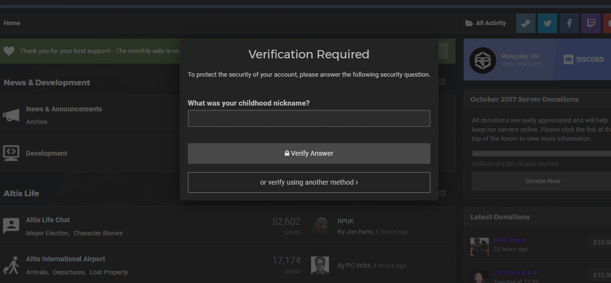Image resolution: width=611 pixels, height=283 pixels.
Task: Open the Character Stories subforum link
Action: 98,233
